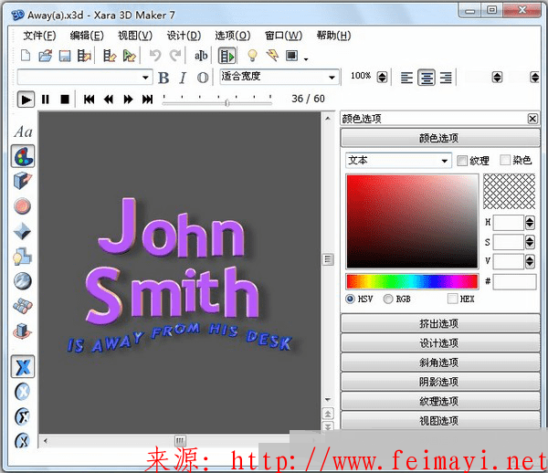This screenshot has width=548, height=473.
Task: Toggle animation filmstrip play icon
Action: tap(227, 56)
